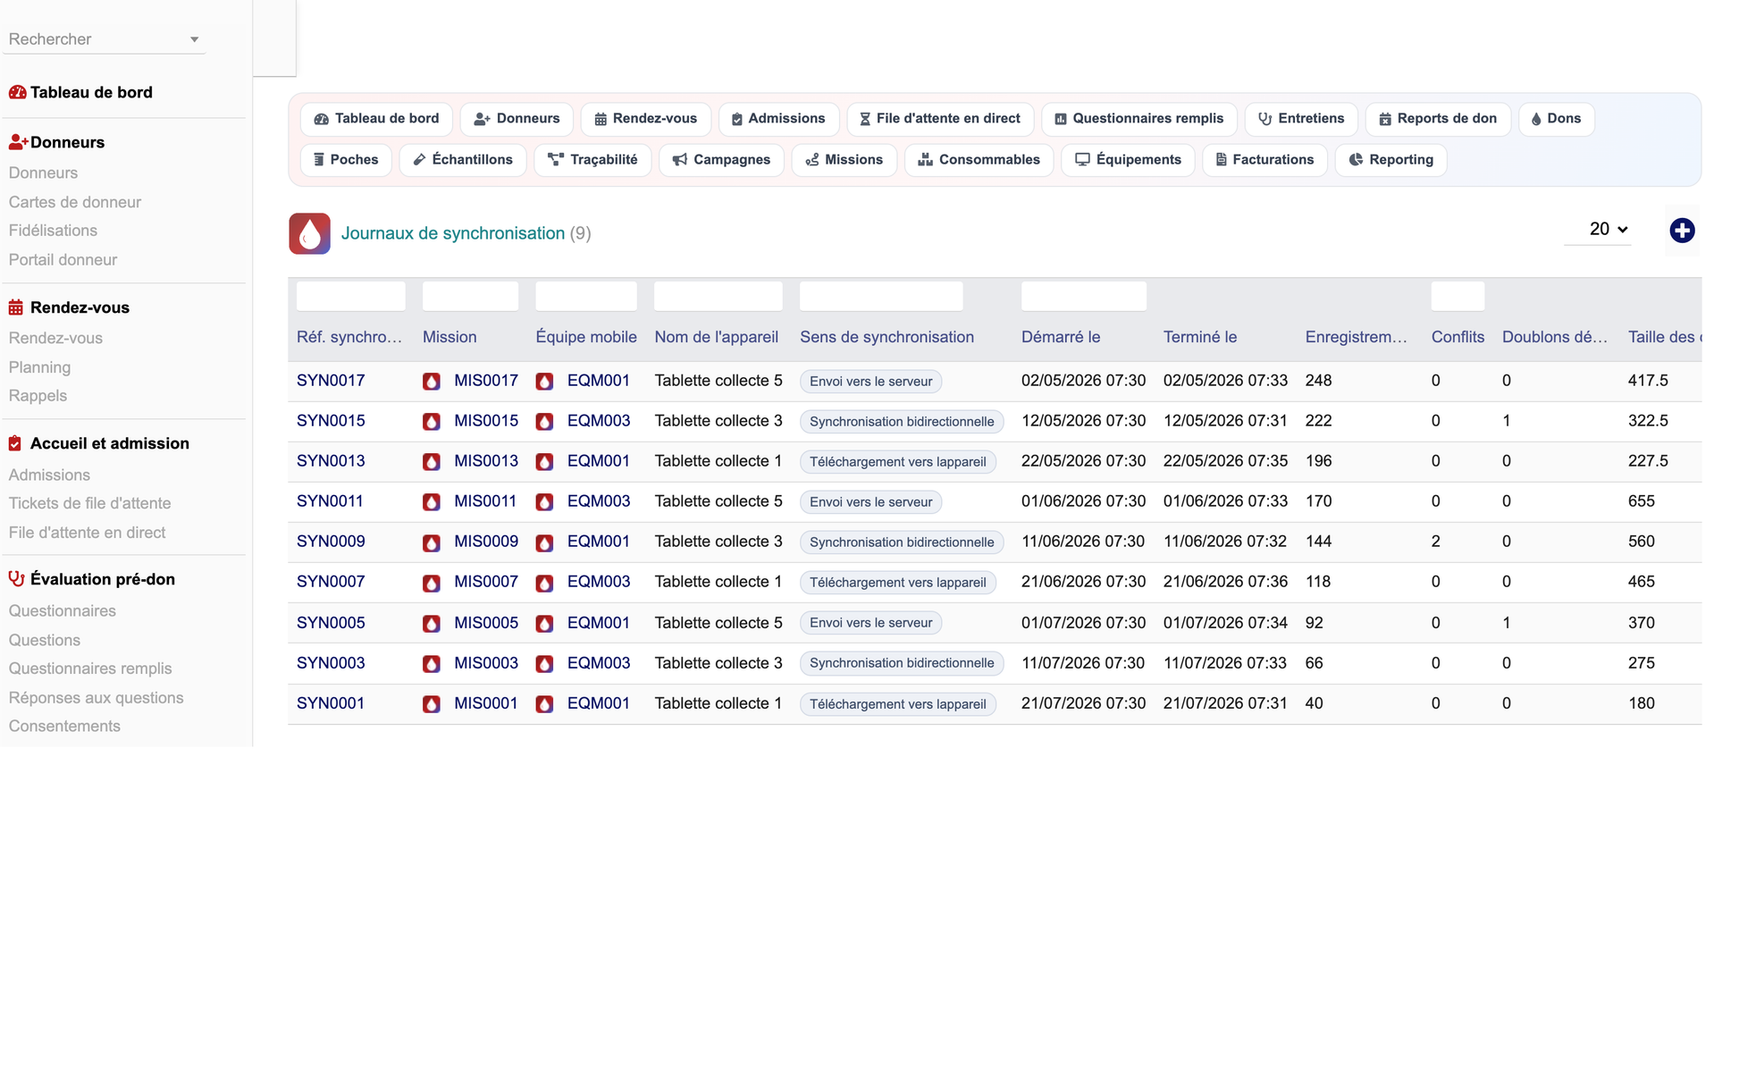1739x1076 pixels.
Task: Sort by the Mission column header
Action: [x=449, y=337]
